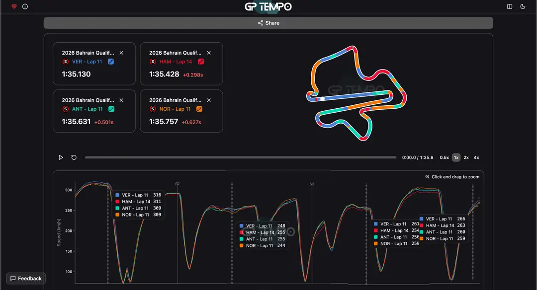Select the VER - Lap 11 label
This screenshot has width=537, height=290.
click(x=87, y=62)
